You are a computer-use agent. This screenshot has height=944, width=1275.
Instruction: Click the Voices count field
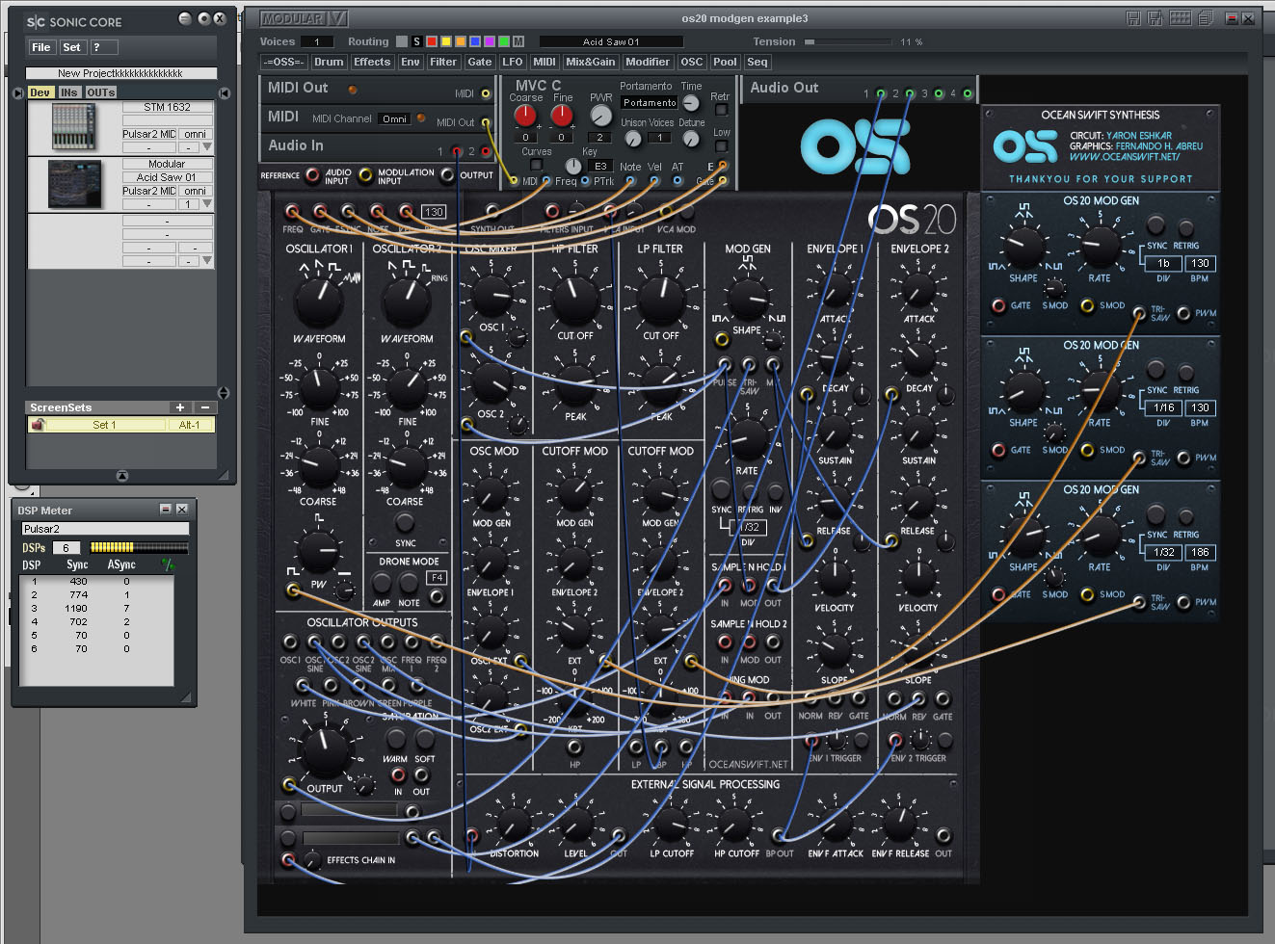pos(317,41)
